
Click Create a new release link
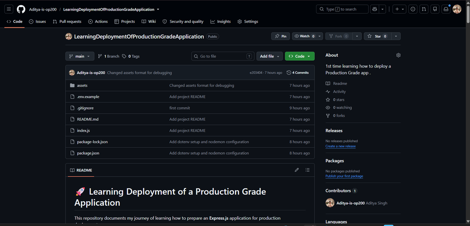point(341,146)
